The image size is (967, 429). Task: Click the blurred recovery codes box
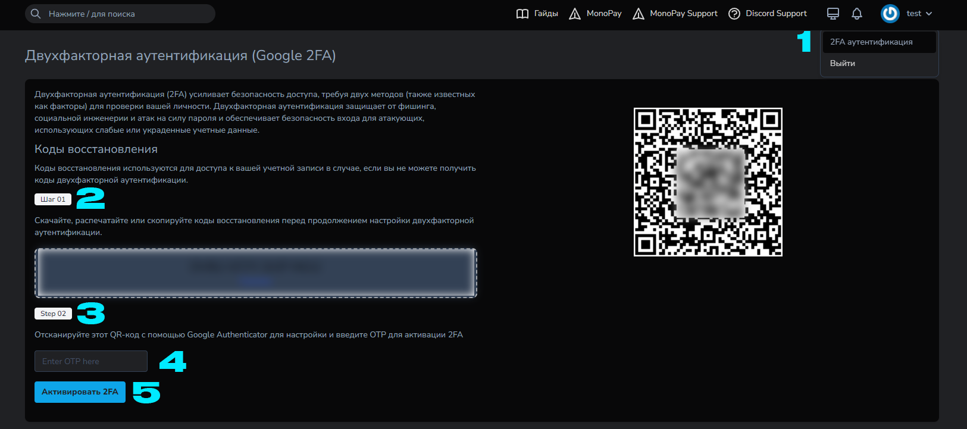(x=256, y=273)
